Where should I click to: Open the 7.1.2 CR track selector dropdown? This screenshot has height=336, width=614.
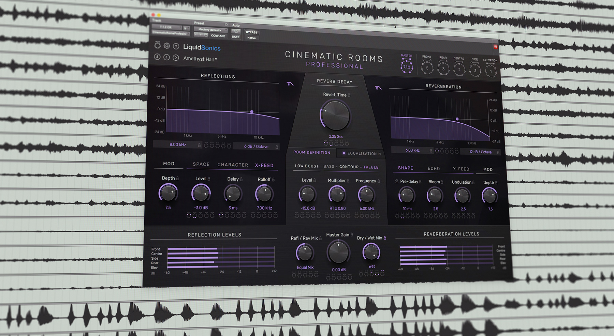tap(167, 27)
